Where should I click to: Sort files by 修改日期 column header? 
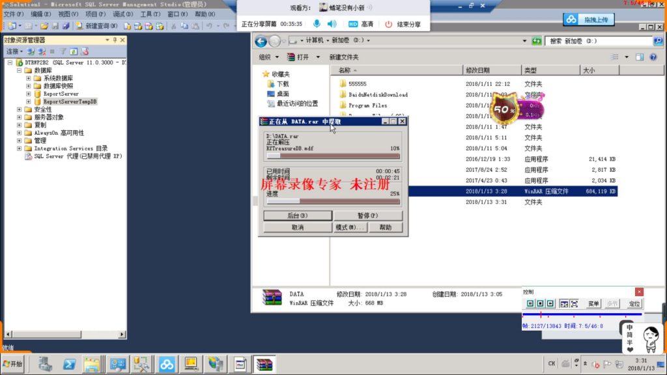(x=492, y=70)
